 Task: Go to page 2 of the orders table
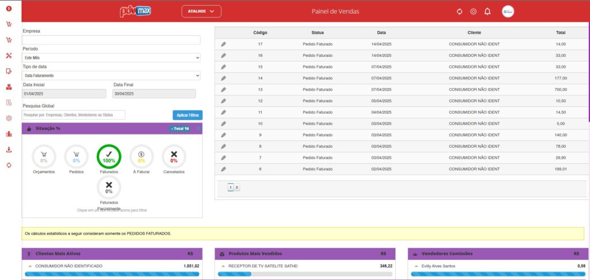tap(237, 187)
